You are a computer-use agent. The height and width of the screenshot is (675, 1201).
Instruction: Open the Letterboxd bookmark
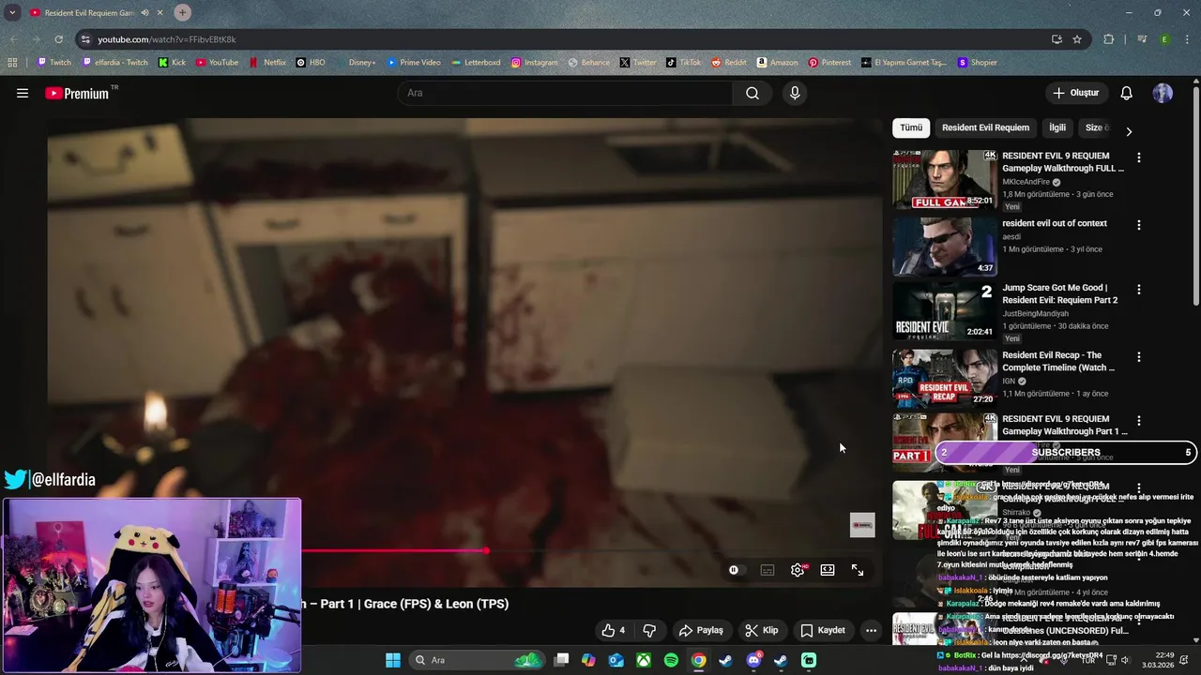[476, 63]
